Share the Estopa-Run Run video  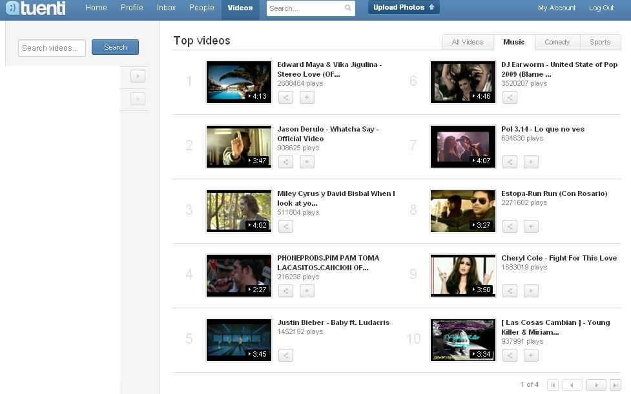(x=510, y=226)
